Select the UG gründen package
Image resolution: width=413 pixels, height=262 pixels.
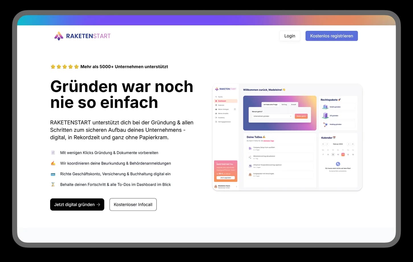pyautogui.click(x=338, y=115)
